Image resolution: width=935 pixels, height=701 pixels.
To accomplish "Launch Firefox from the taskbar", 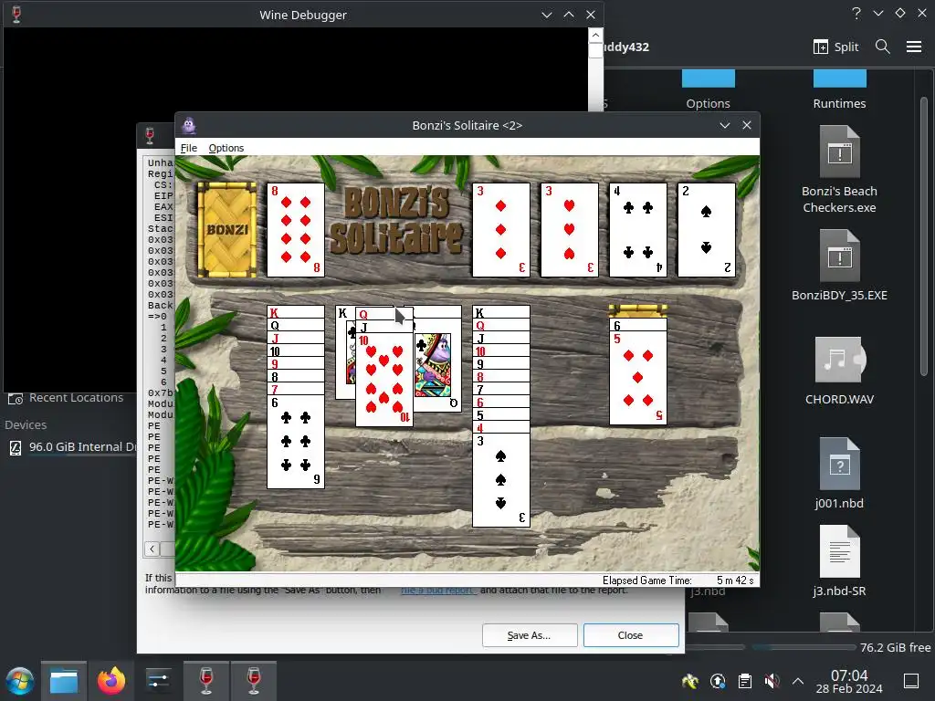I will point(111,681).
